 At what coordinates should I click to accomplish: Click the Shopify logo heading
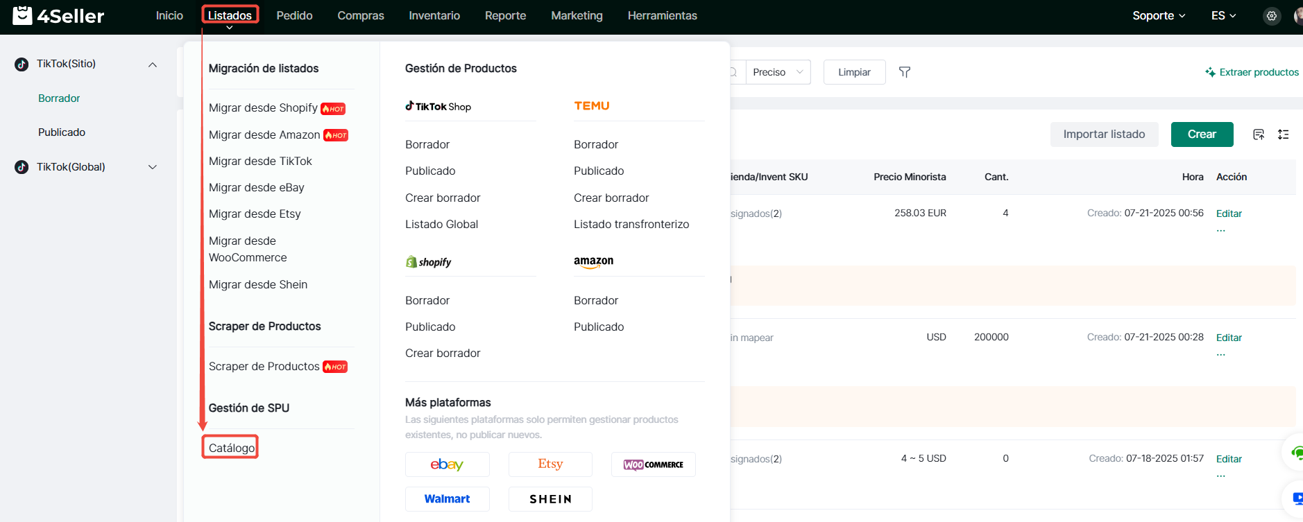tap(429, 262)
